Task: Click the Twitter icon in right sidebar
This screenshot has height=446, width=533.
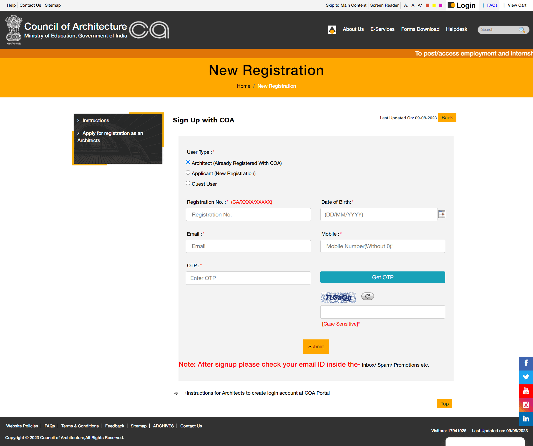Action: pos(526,377)
